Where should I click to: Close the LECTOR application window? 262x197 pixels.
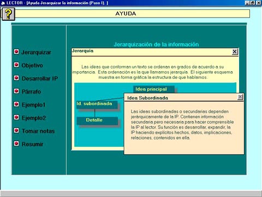258,3
